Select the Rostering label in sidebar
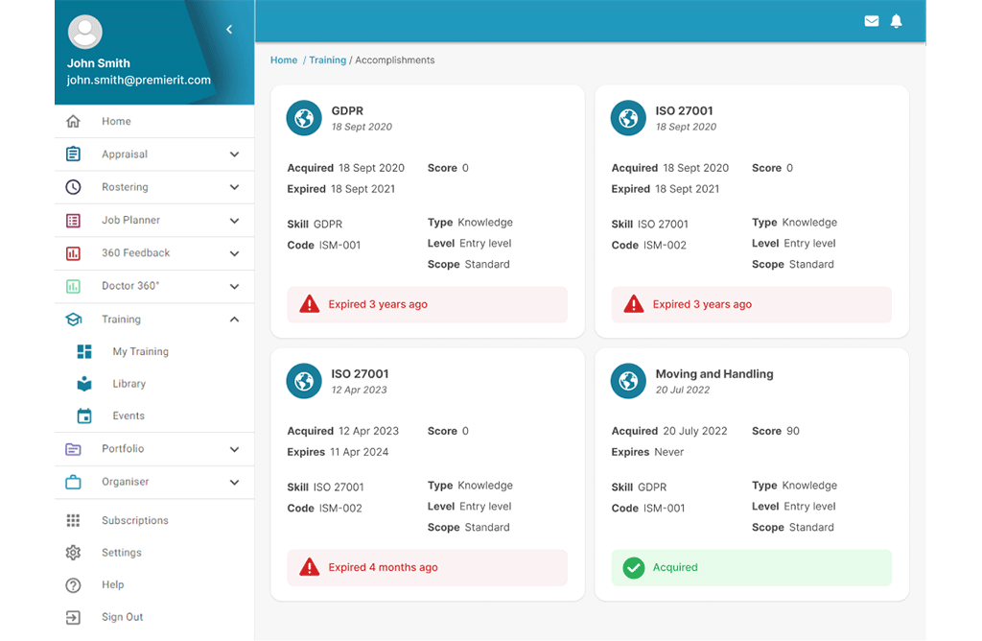Image resolution: width=982 pixels, height=641 pixels. [x=125, y=187]
